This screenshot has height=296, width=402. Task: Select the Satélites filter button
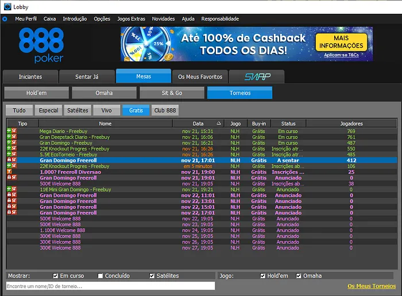(78, 110)
